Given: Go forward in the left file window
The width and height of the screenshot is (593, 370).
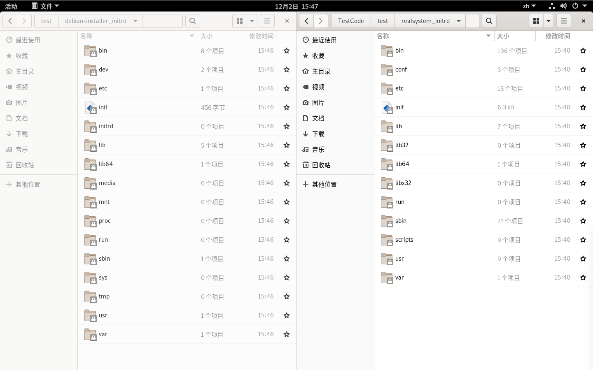Looking at the screenshot, I should pyautogui.click(x=24, y=21).
